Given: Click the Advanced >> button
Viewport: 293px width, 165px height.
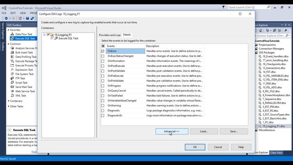Looking at the screenshot, I should tap(172, 132).
